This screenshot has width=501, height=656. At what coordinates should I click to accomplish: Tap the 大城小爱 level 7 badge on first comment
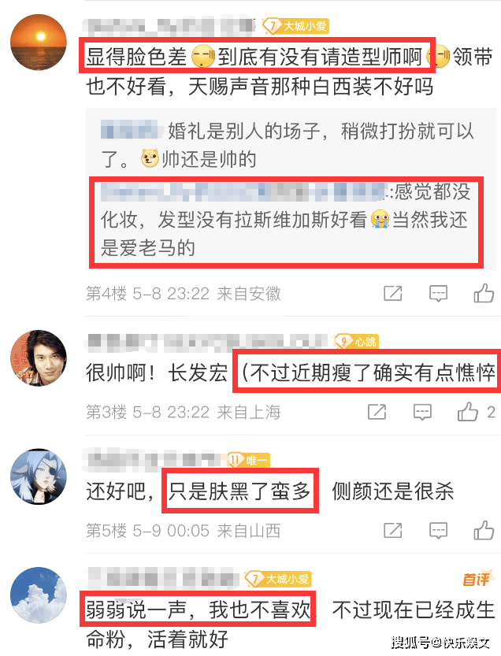coord(295,26)
